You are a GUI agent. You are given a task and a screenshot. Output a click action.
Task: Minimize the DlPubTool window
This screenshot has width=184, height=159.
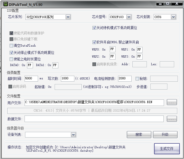(x=160, y=3)
